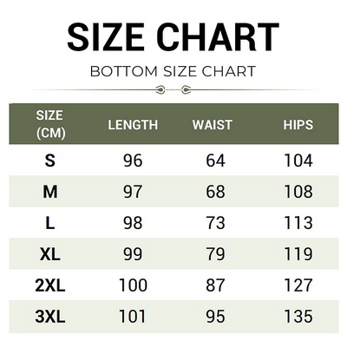This screenshot has width=347, height=347.
Task: Select the HIPS column header
Action: (x=298, y=125)
